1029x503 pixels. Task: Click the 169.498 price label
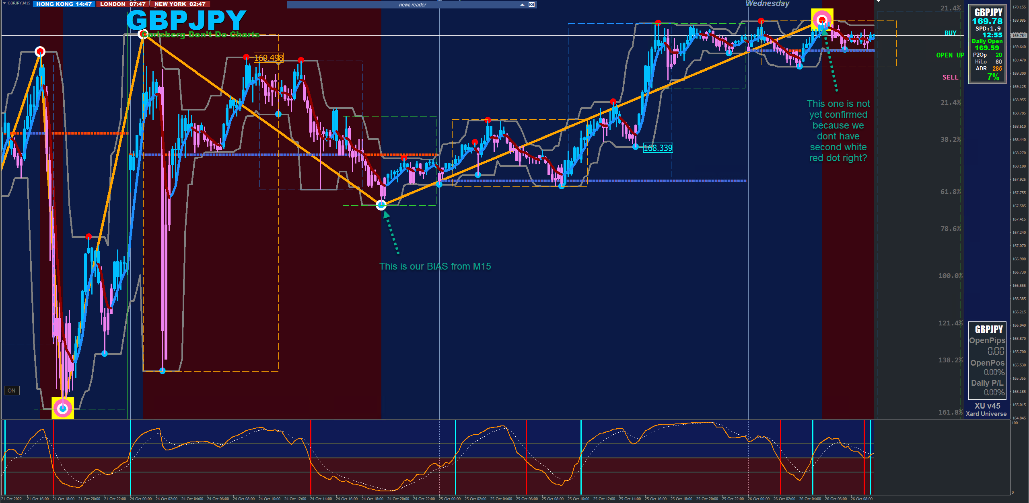click(x=269, y=58)
